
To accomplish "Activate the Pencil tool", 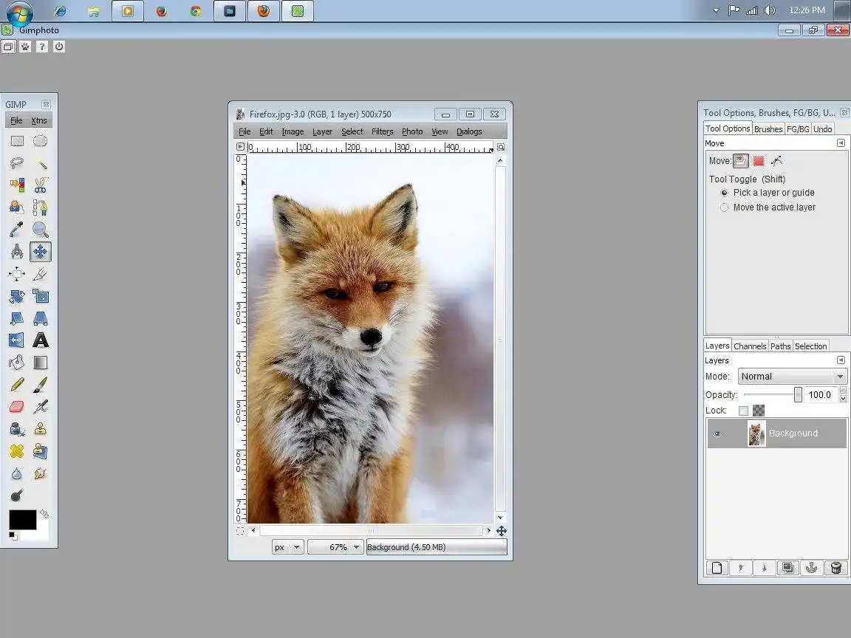I will click(x=17, y=385).
